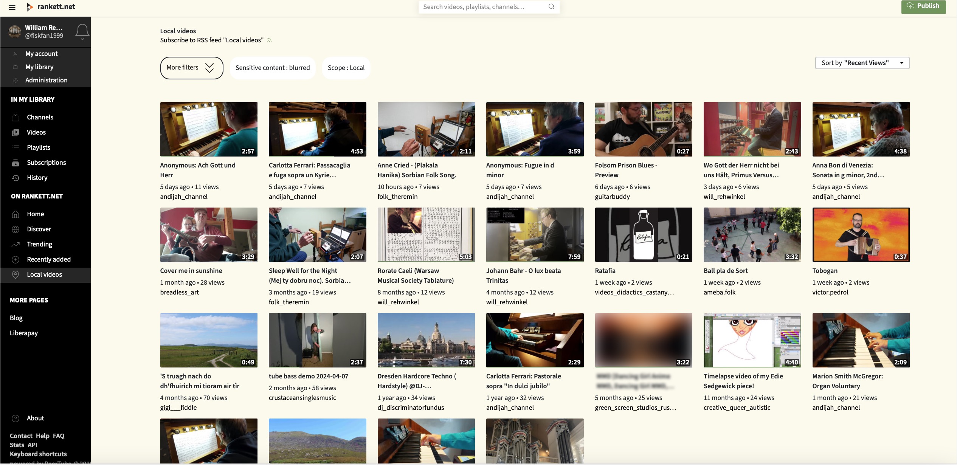Open the blurred sensitive video thumbnail
The image size is (957, 465).
643,340
